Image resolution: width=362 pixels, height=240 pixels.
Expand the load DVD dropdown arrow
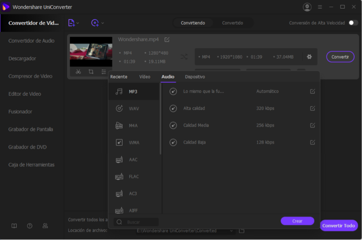[x=103, y=23]
